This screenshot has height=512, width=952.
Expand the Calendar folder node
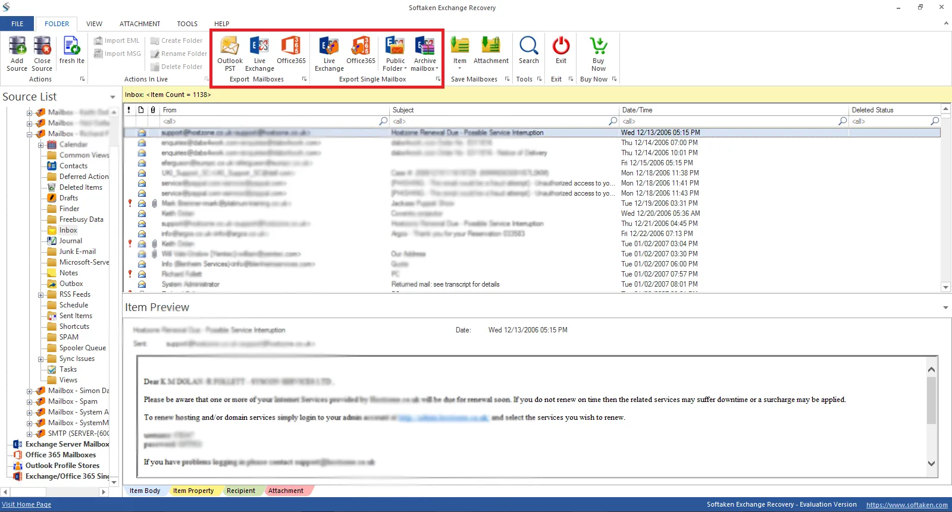click(40, 145)
